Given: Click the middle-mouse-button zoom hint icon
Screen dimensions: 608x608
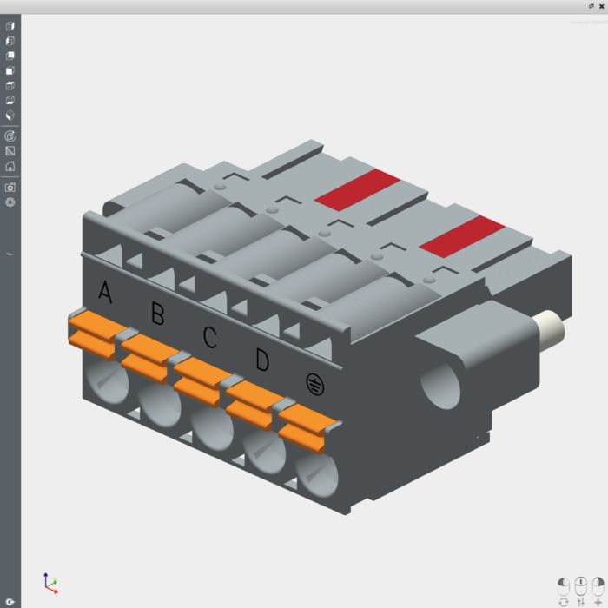Looking at the screenshot, I should point(580,585).
